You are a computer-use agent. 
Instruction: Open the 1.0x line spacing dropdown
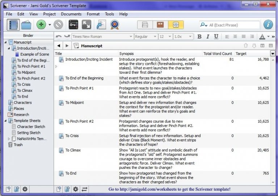[183, 37]
